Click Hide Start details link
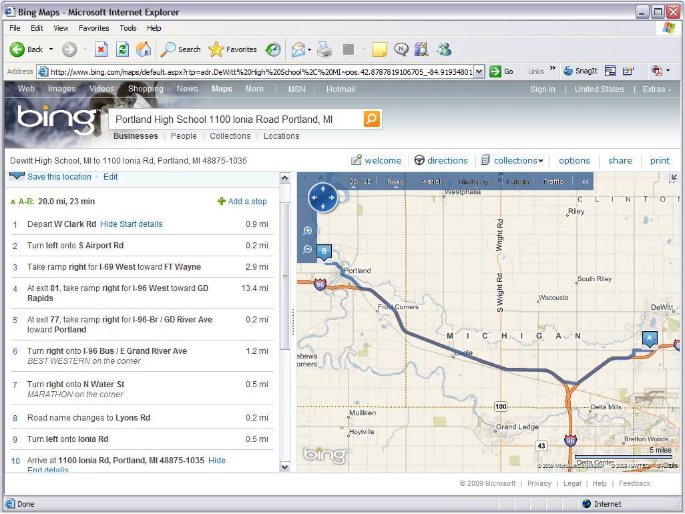Image resolution: width=685 pixels, height=514 pixels. click(131, 224)
